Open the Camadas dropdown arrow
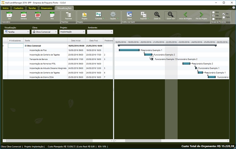Viewport: 236px width, 149px height. [104, 19]
